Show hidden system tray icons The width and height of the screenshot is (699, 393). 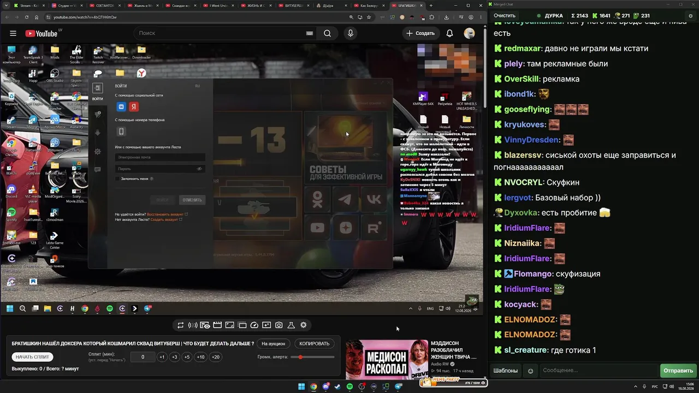[636, 386]
